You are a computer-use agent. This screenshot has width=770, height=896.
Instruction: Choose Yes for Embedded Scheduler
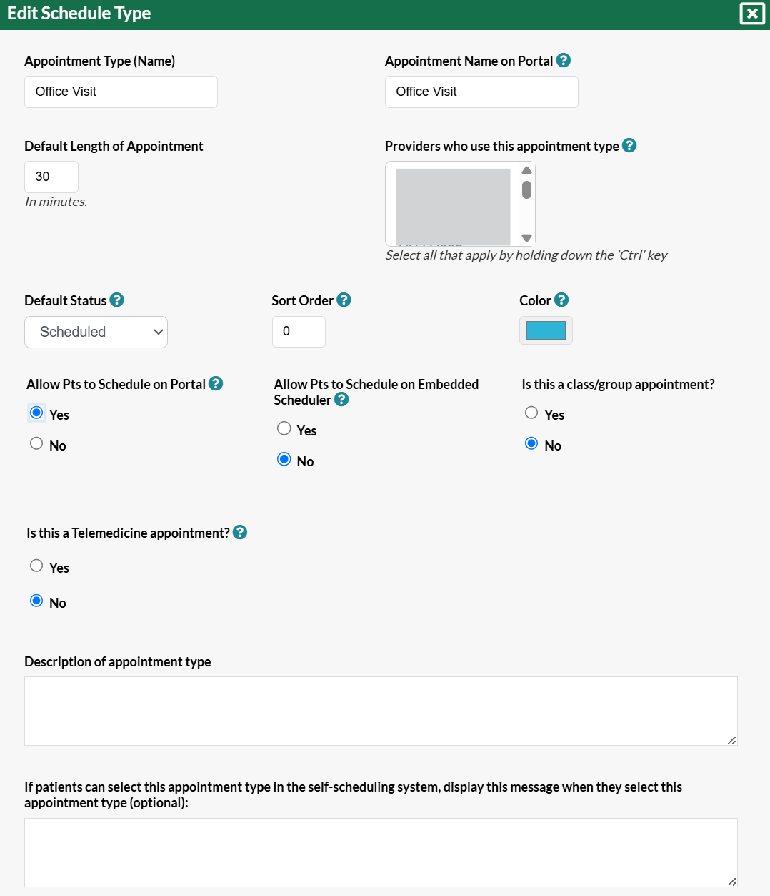tap(284, 428)
